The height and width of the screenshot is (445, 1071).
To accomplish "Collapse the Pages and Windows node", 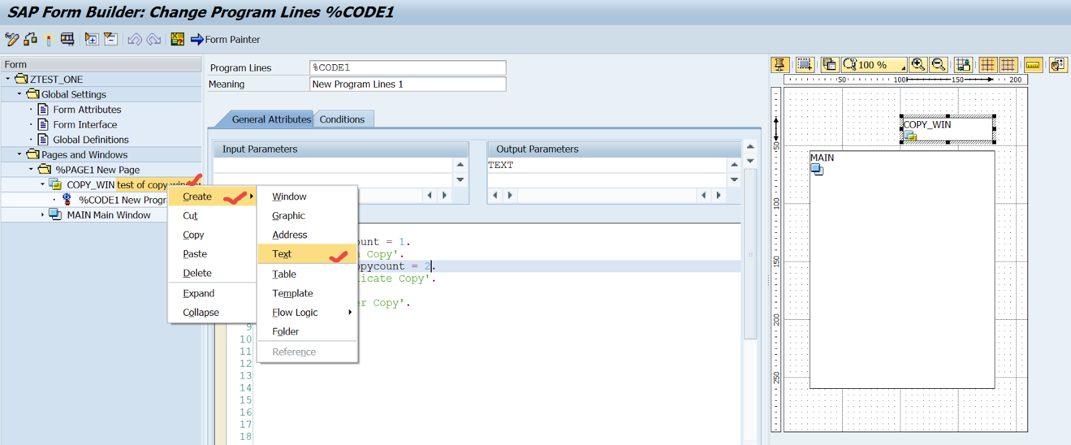I will coord(19,154).
